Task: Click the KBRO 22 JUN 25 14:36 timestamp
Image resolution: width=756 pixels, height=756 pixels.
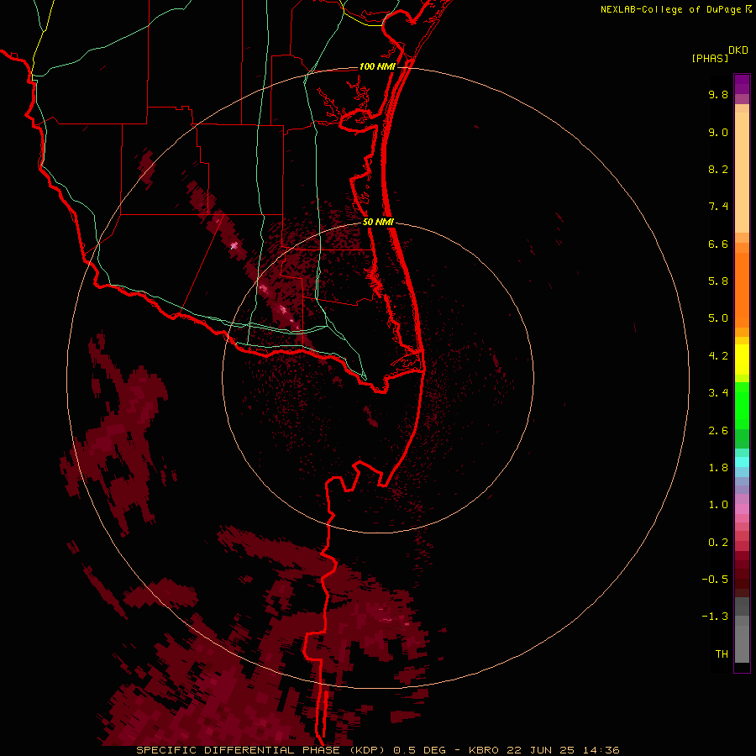Action: coord(543,750)
